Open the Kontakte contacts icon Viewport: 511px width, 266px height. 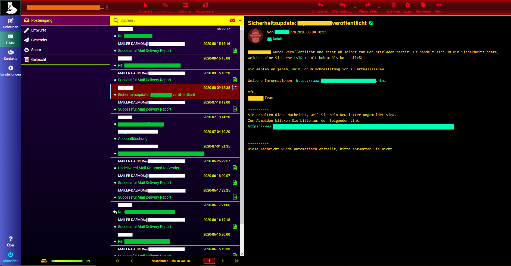11,52
